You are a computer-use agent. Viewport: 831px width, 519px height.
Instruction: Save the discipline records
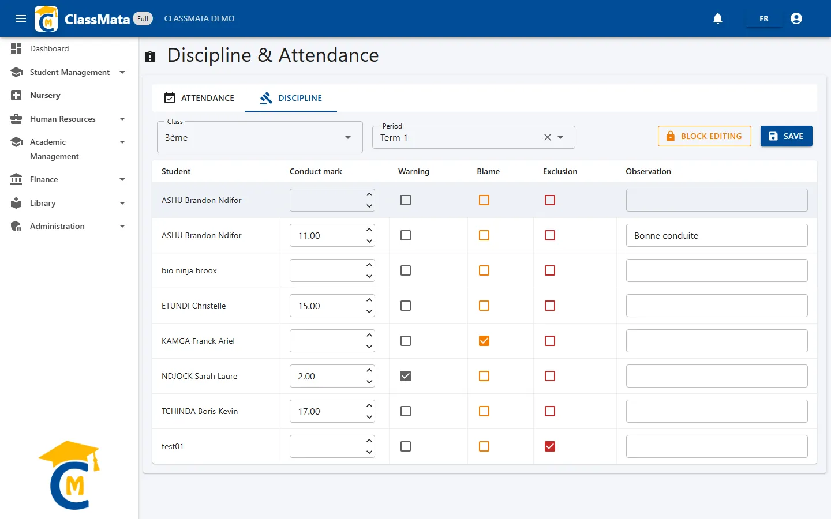click(787, 136)
